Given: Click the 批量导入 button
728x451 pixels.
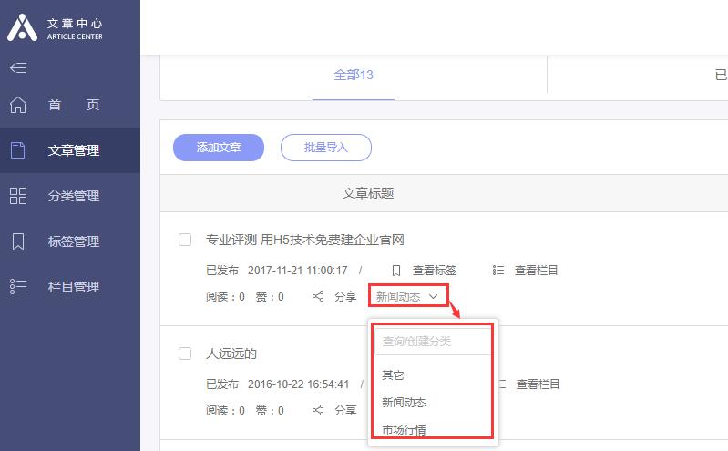Looking at the screenshot, I should click(x=326, y=148).
